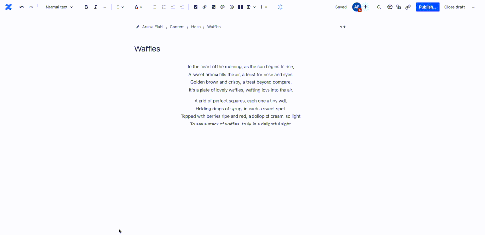Go to the Hello breadcrumb page

pos(196,27)
